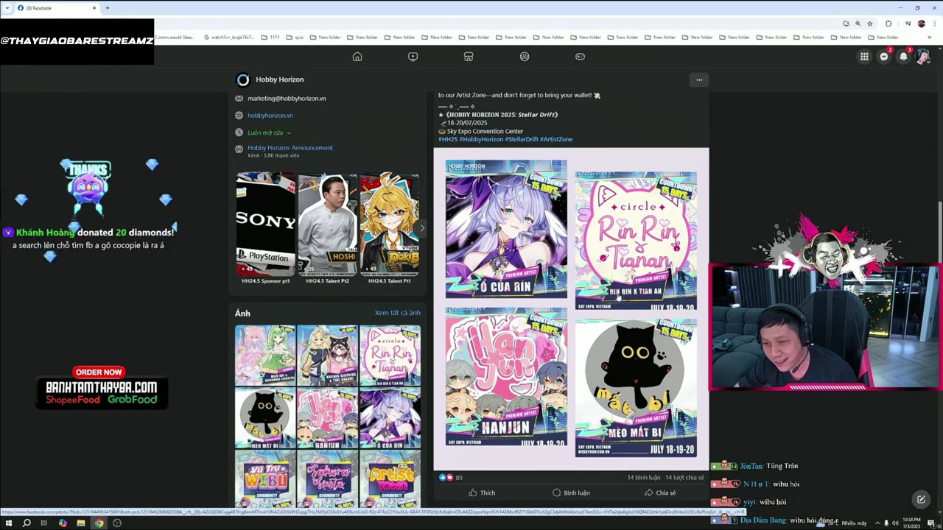Open Facebook notifications bell
This screenshot has width=943, height=530.
[x=903, y=57]
